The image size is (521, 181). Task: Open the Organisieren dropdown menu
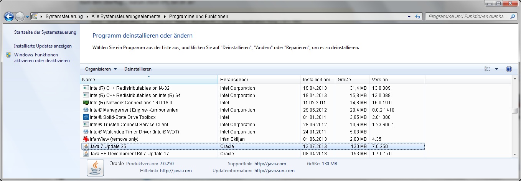point(101,69)
